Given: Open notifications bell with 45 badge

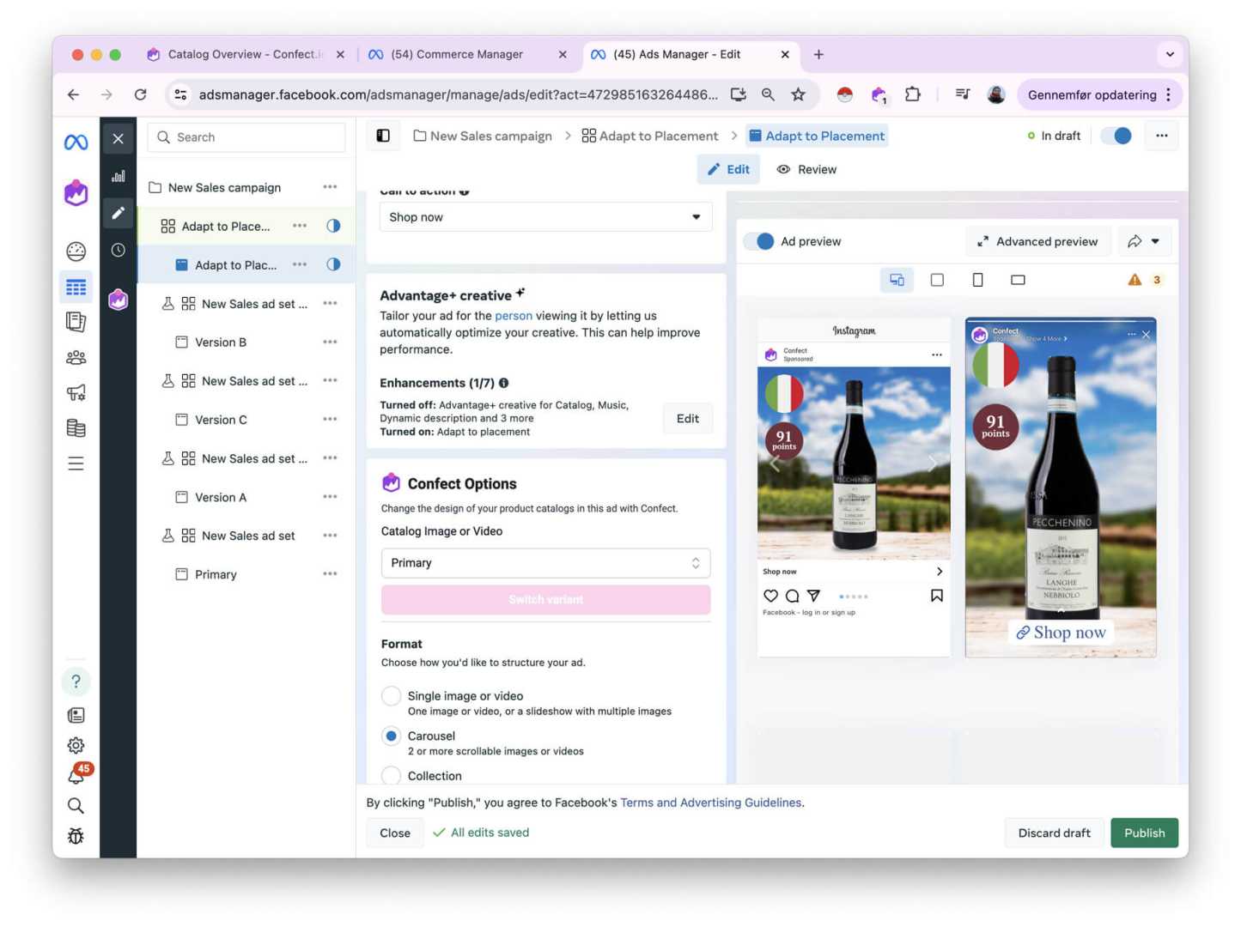Looking at the screenshot, I should [77, 775].
